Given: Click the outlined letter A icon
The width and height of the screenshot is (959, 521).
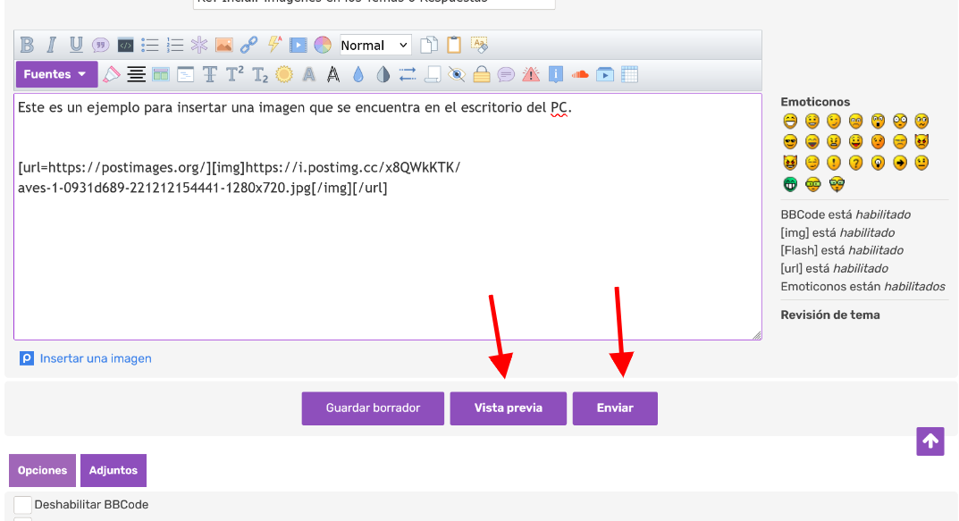Looking at the screenshot, I should pyautogui.click(x=333, y=74).
